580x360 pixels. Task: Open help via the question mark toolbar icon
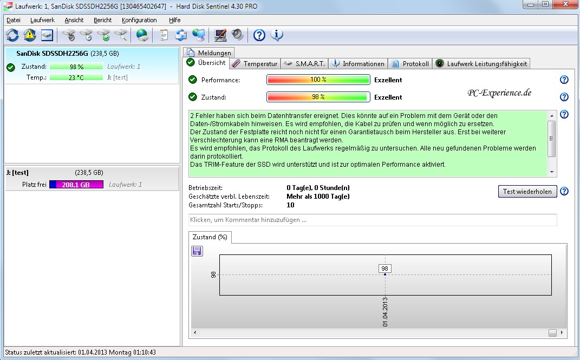click(x=259, y=35)
